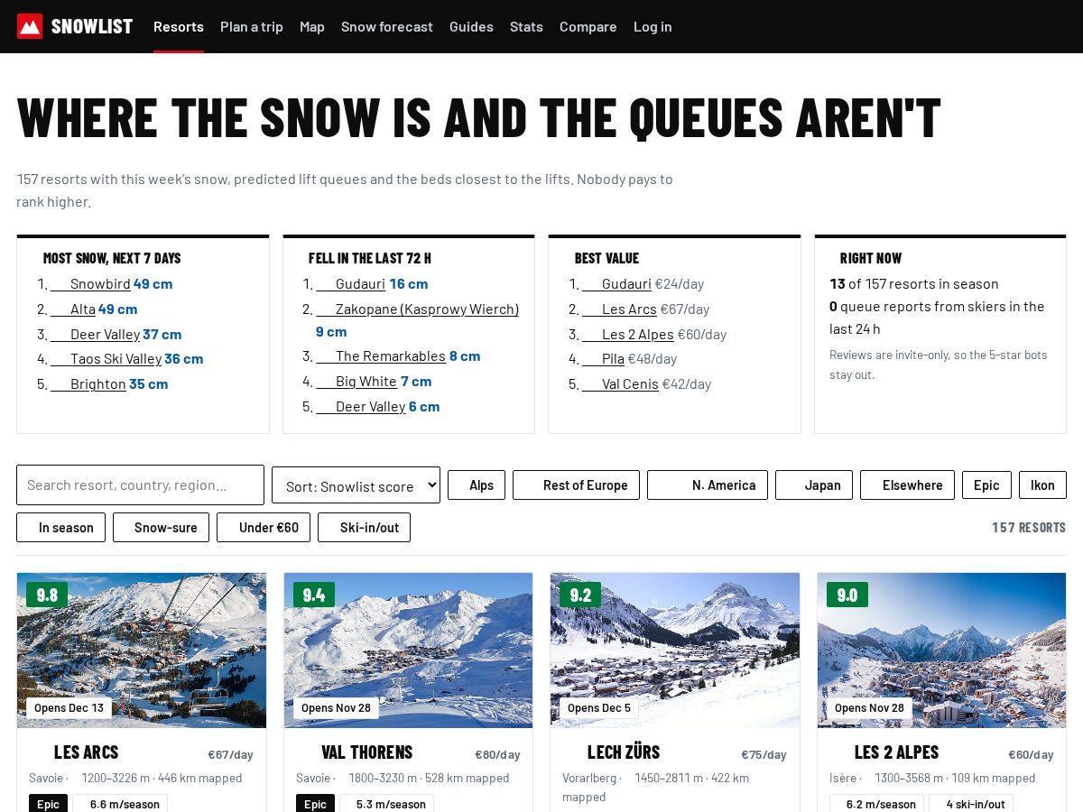Click the Opens Dec 5 label

pyautogui.click(x=599, y=708)
